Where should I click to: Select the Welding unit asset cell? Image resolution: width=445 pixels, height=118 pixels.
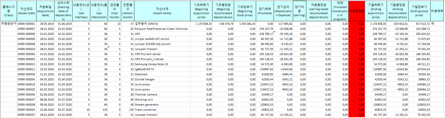[x=144, y=100]
